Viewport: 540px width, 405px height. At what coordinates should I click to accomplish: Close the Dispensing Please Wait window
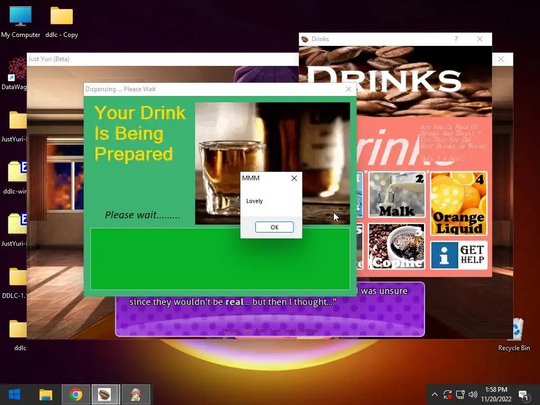[349, 89]
